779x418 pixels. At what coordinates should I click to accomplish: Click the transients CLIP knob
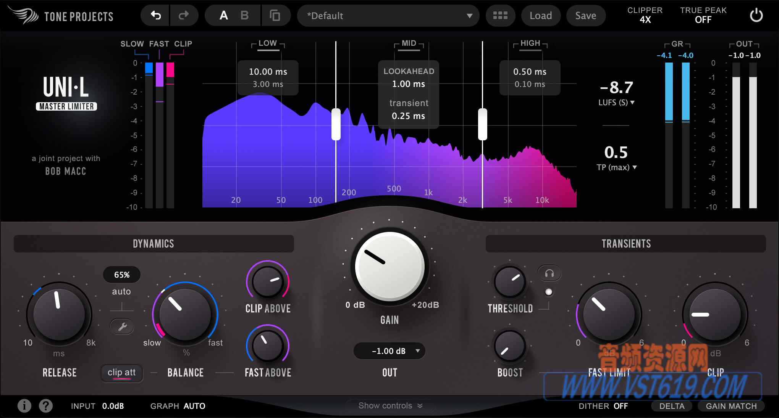pos(715,315)
